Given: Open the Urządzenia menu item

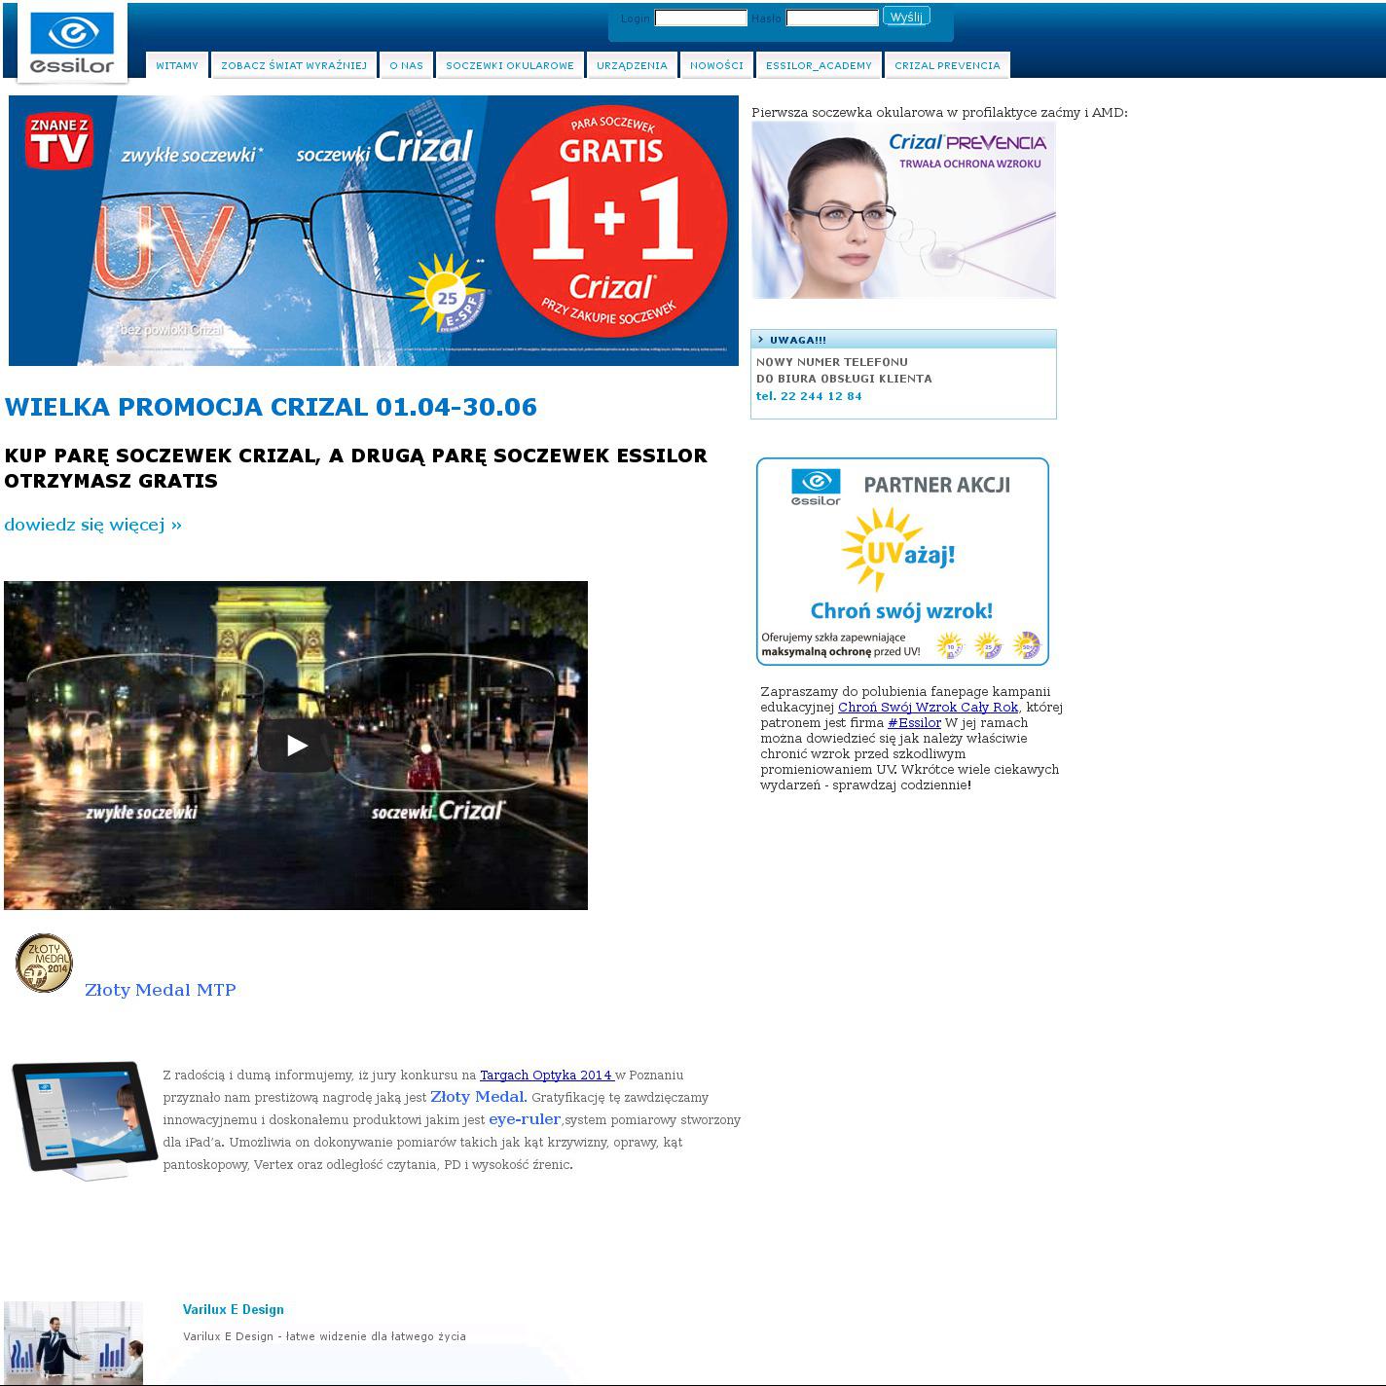Looking at the screenshot, I should click(632, 65).
